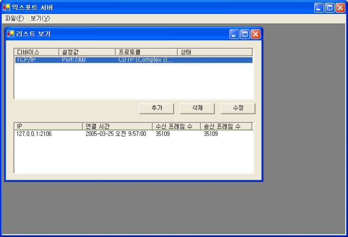Click the CDTP (Complex D... cell
This screenshot has height=237, width=348.
[145, 60]
